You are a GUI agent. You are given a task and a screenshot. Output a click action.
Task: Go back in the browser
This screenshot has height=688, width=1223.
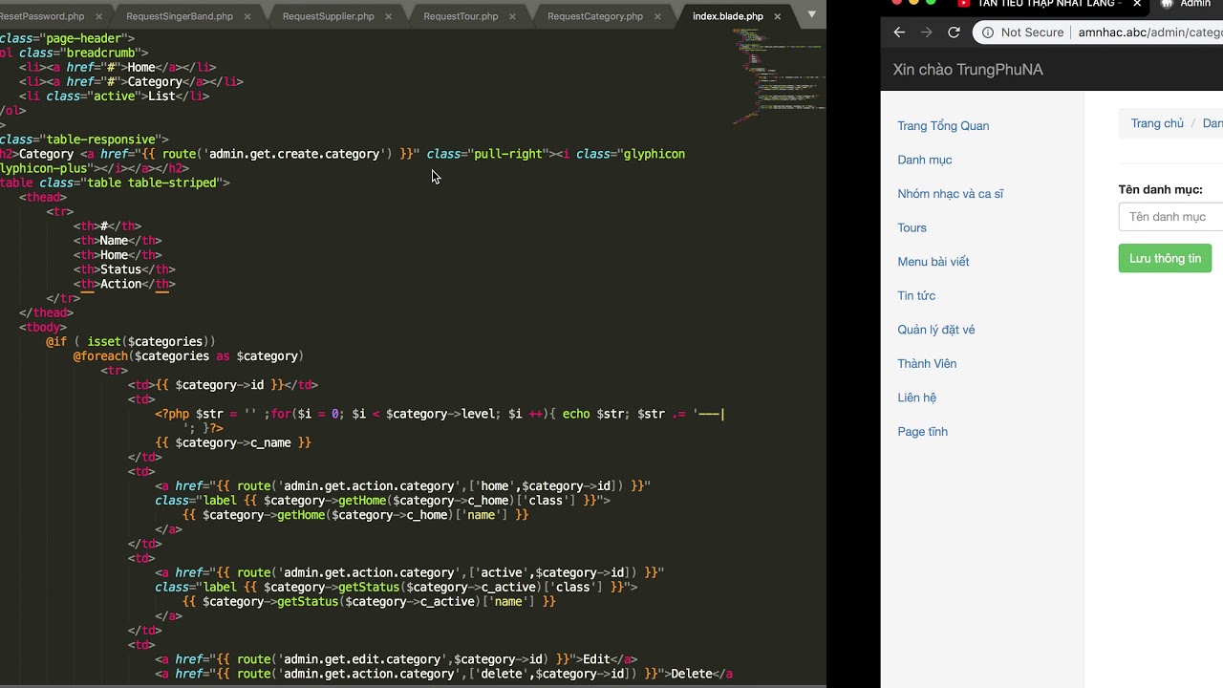pos(899,32)
